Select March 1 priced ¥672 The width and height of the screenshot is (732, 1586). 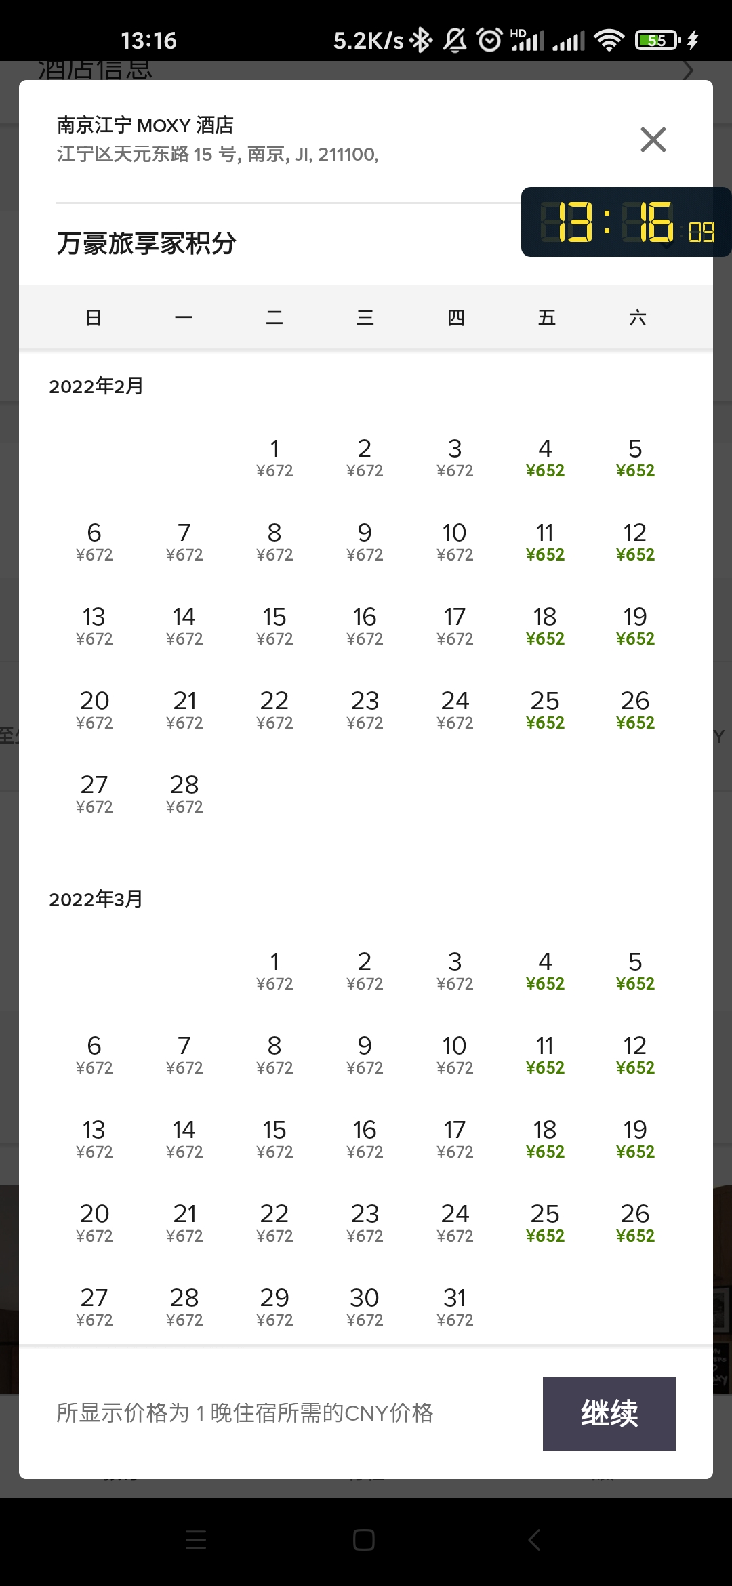(x=274, y=971)
